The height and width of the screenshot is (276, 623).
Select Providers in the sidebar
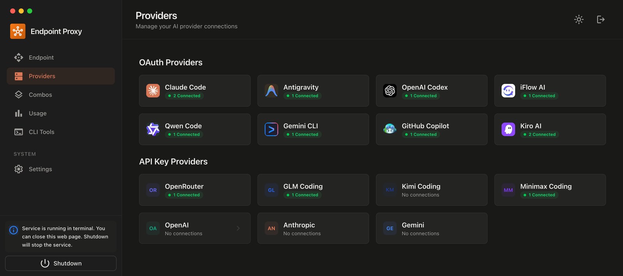tap(61, 76)
